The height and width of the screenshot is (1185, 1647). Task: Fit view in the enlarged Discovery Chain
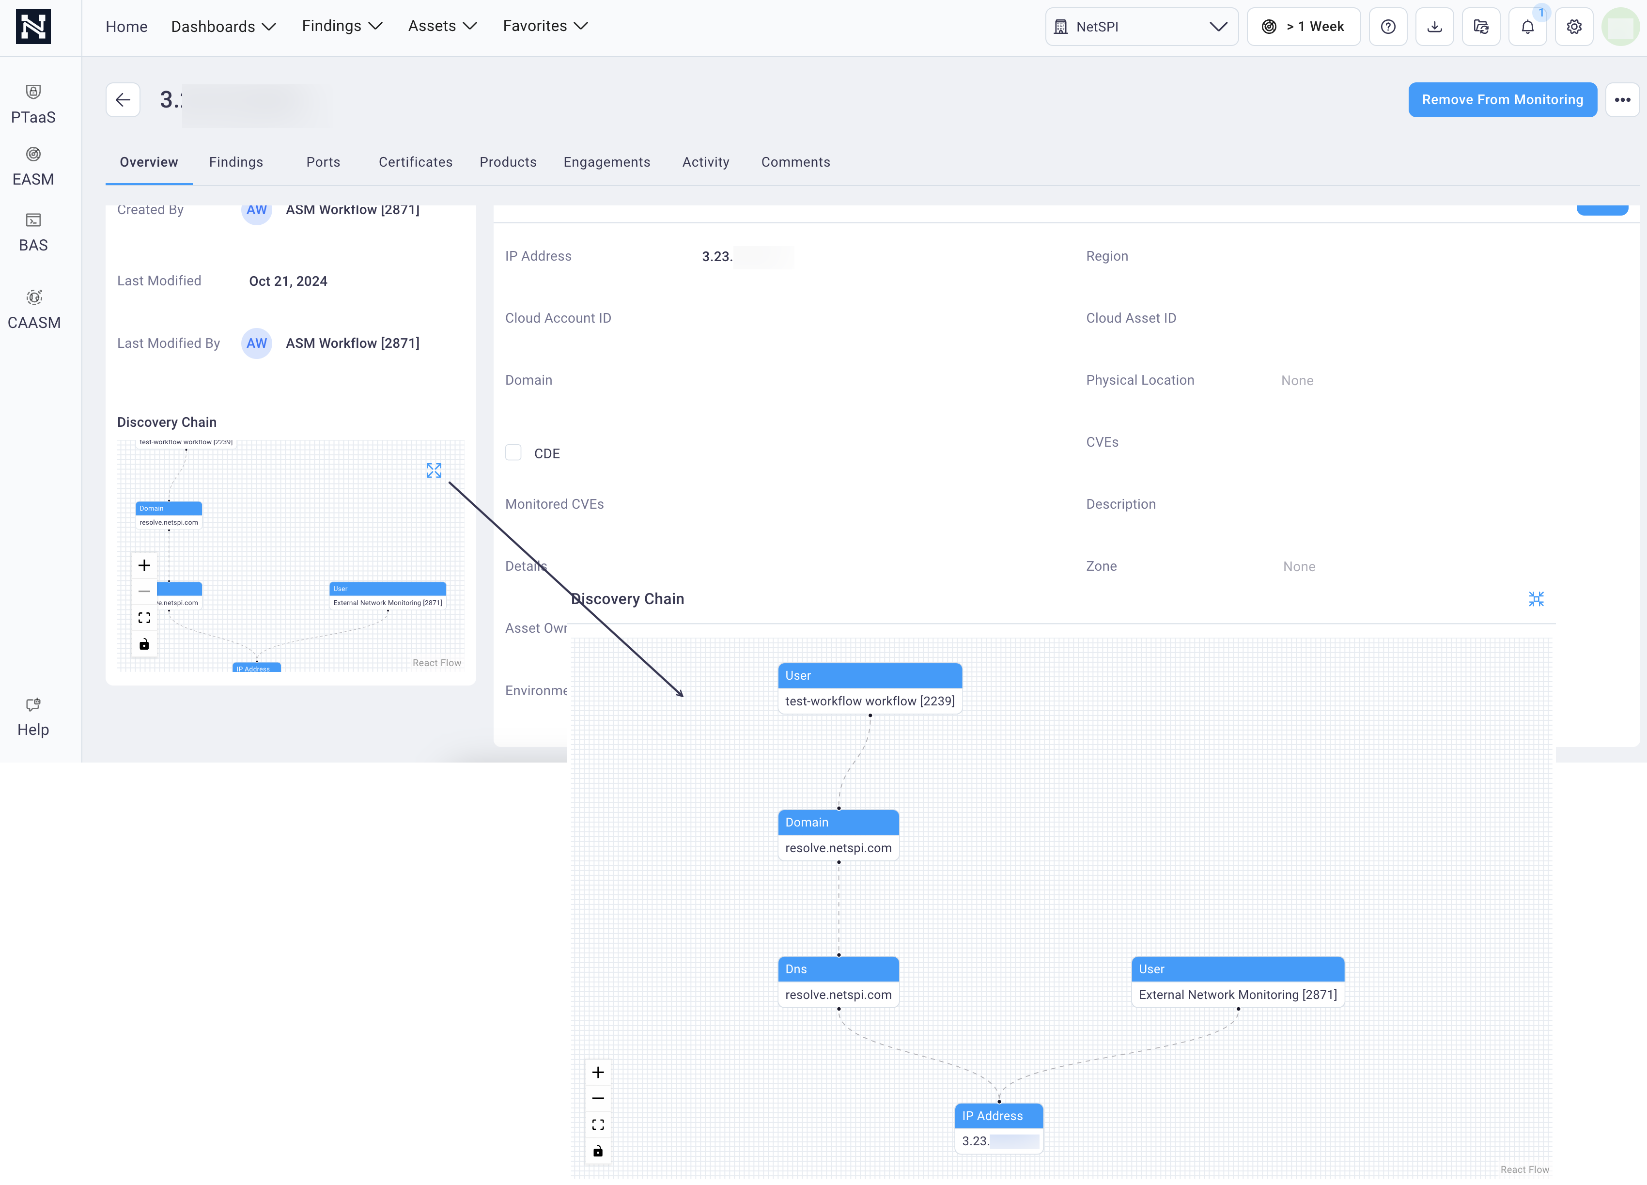tap(598, 1125)
